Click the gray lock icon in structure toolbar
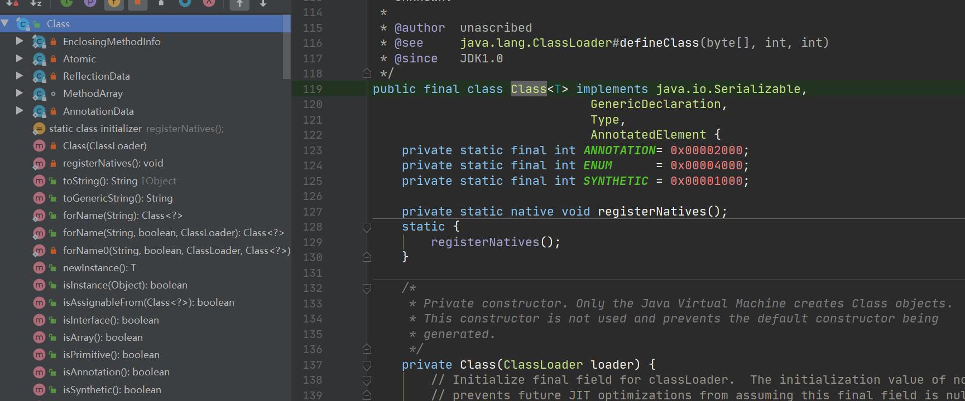This screenshot has height=401, width=965. [x=161, y=3]
